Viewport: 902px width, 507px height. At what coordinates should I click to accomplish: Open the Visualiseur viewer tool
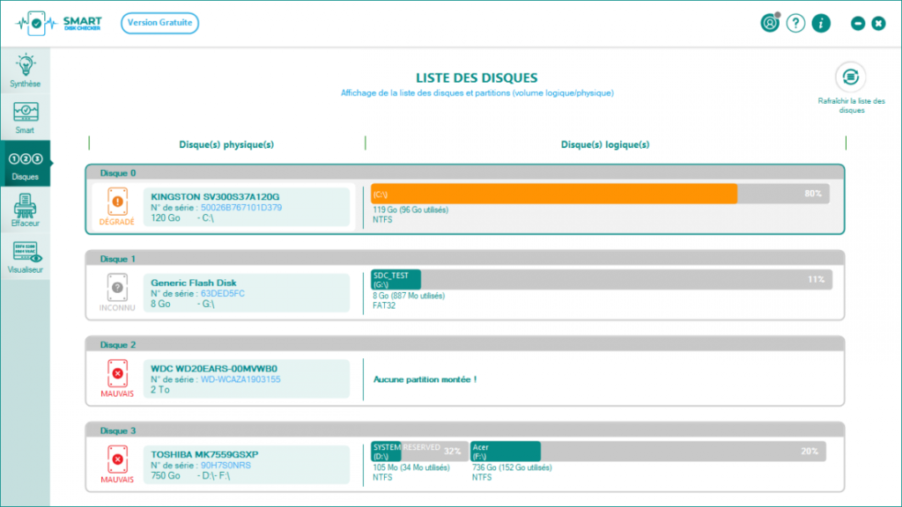coord(26,257)
